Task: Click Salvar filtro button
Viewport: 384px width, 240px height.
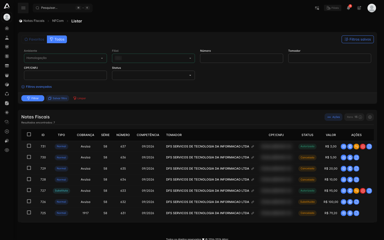Action: [x=58, y=98]
